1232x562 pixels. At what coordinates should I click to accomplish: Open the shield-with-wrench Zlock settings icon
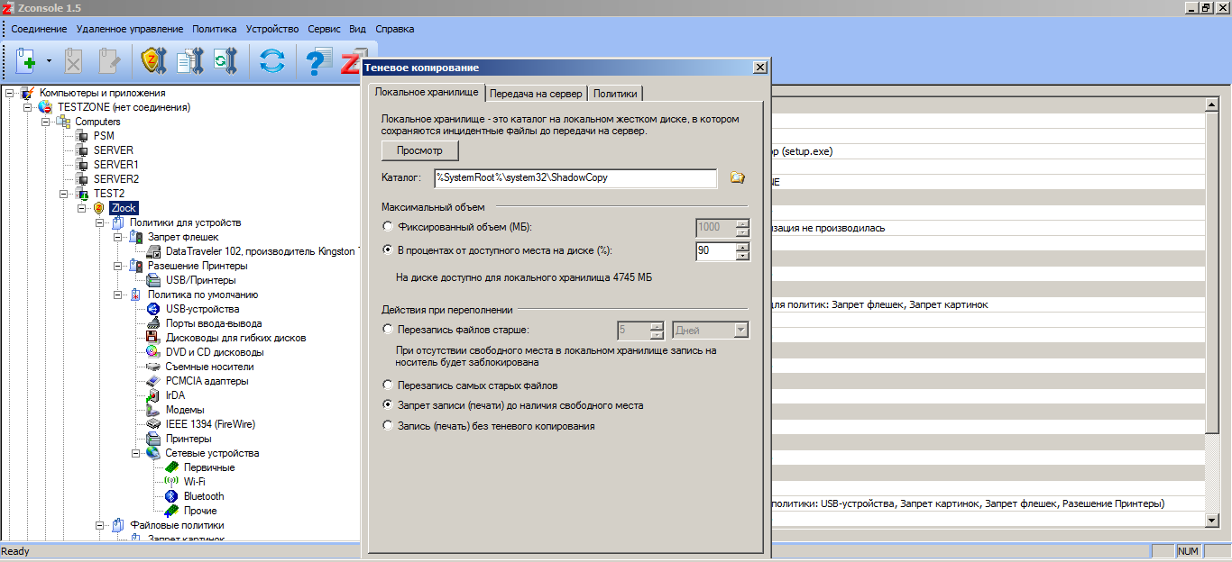(x=154, y=61)
